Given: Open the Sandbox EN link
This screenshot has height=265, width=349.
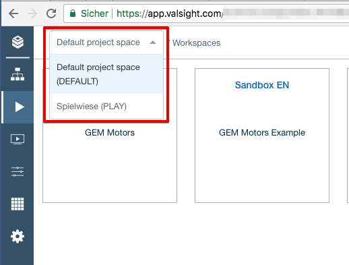Looking at the screenshot, I should click(x=262, y=85).
